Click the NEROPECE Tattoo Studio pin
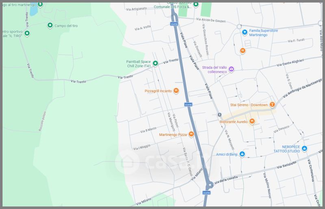Viewport: 325px width, 209px height. [304, 149]
